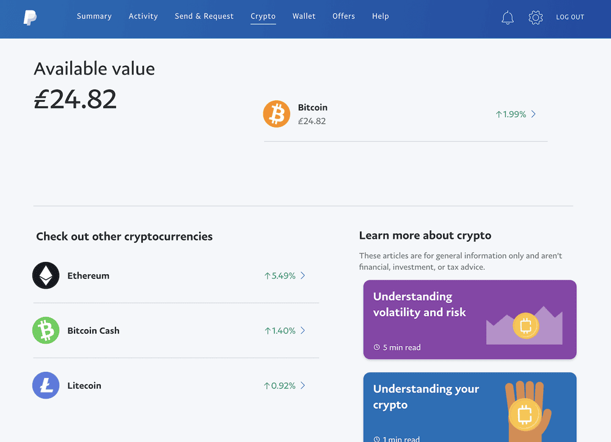Expand Bitcoin Cash details via chevron
The width and height of the screenshot is (611, 442).
[303, 330]
